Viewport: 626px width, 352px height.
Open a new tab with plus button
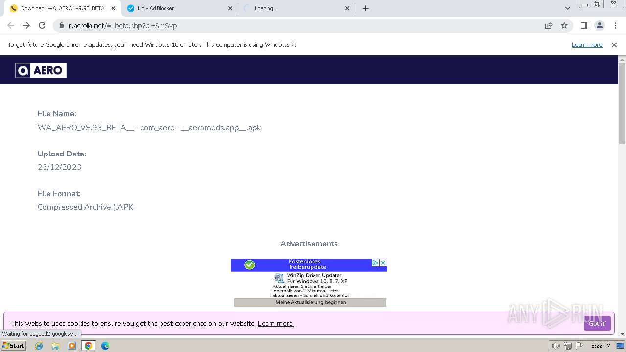coord(366,8)
